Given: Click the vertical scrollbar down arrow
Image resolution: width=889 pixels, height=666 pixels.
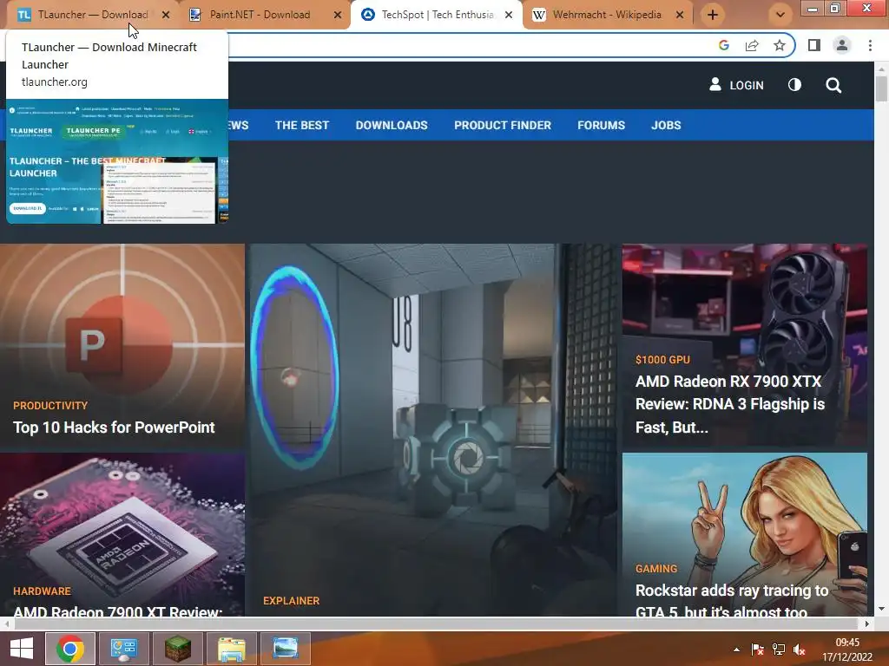Looking at the screenshot, I should 881,610.
